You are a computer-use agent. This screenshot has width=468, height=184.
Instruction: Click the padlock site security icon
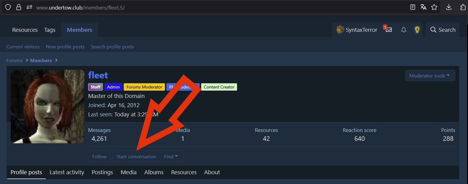coord(18,7)
